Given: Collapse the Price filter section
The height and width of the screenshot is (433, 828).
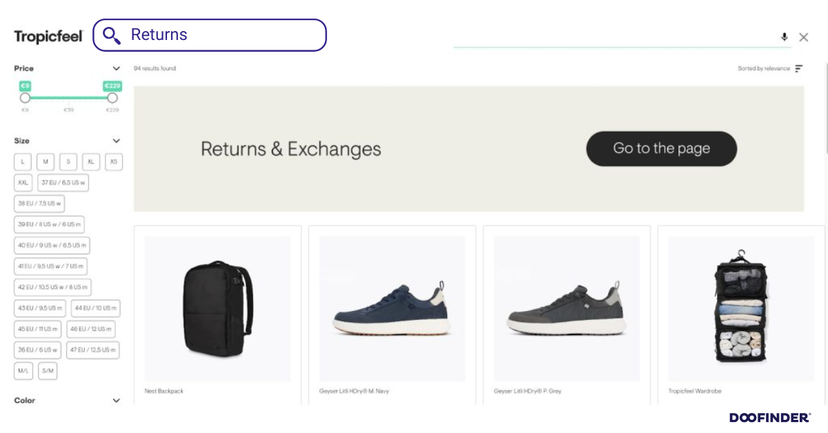Looking at the screenshot, I should coord(116,68).
